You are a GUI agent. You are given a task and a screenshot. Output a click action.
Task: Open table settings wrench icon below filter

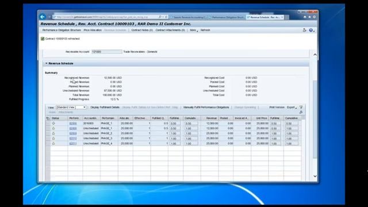(x=301, y=112)
